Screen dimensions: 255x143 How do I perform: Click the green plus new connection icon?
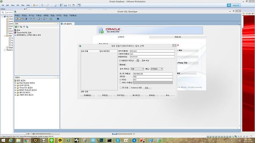16,27
